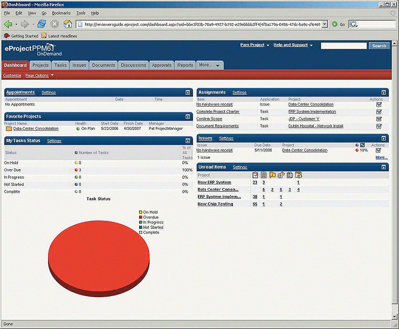
Task: Open Getting Started bookmark
Action: coord(21,36)
